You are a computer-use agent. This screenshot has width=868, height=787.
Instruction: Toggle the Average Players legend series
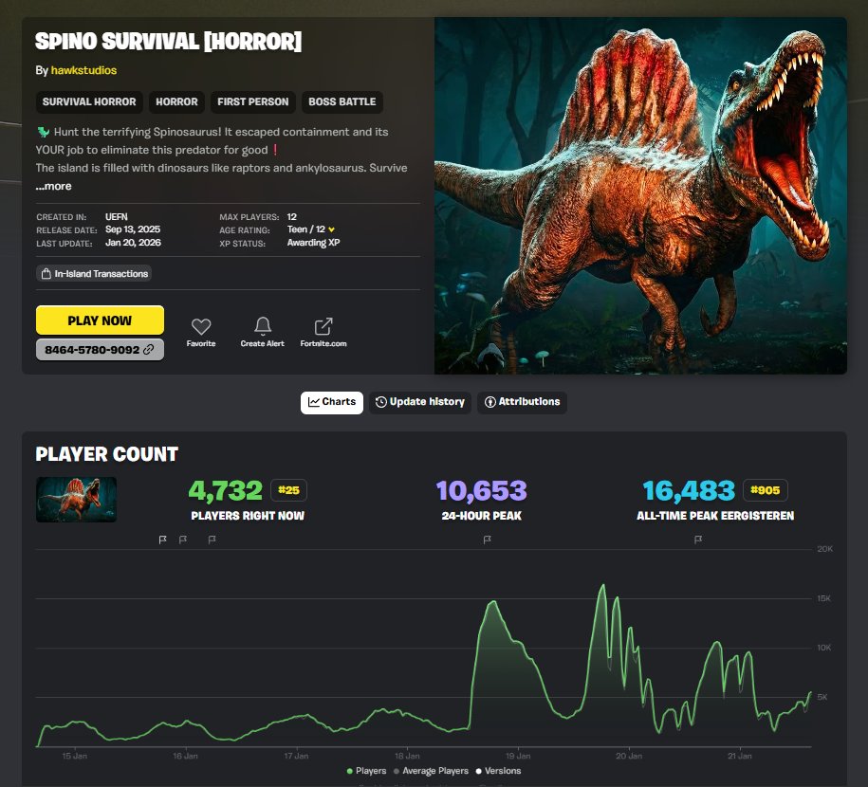click(431, 771)
